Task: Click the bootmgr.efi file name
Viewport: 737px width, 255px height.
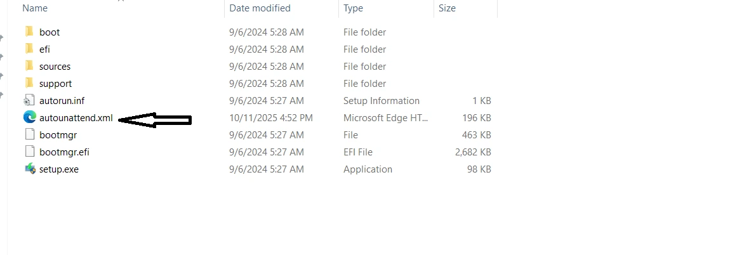Action: [x=63, y=152]
